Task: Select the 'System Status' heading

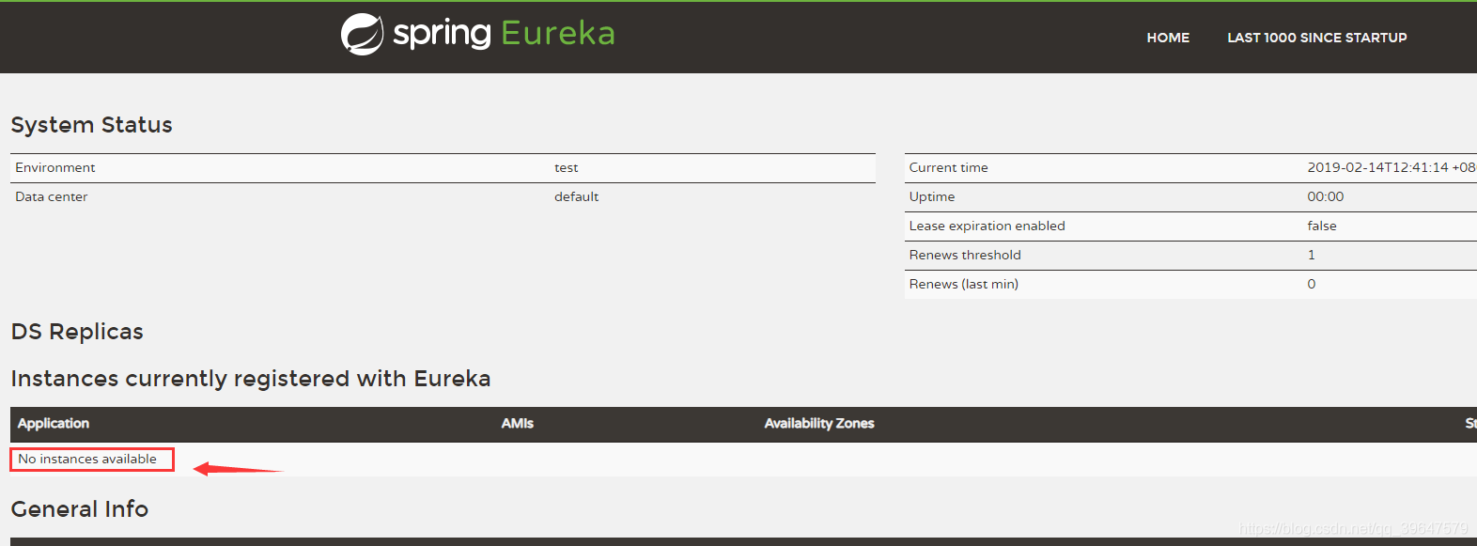Action: (91, 125)
